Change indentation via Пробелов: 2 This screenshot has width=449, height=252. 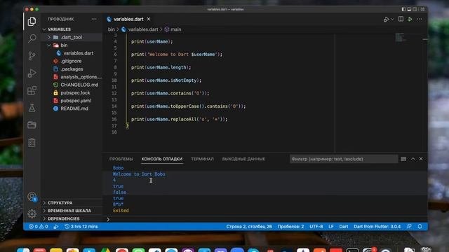point(290,227)
